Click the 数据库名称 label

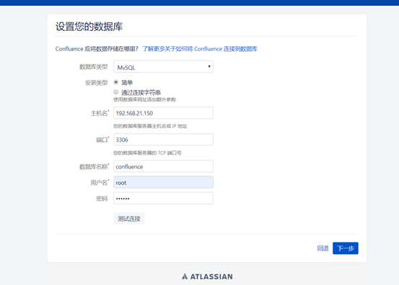pos(93,167)
